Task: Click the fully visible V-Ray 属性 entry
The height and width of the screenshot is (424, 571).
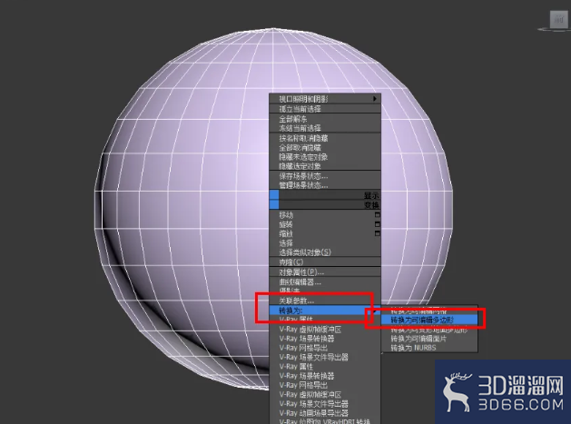Action: click(x=325, y=367)
